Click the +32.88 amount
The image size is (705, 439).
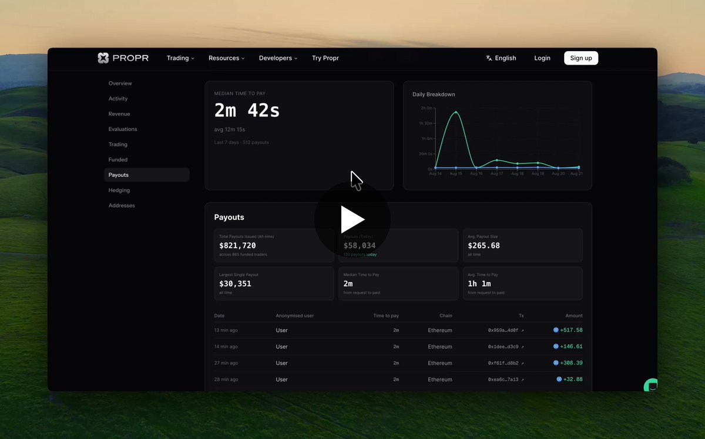click(x=573, y=380)
